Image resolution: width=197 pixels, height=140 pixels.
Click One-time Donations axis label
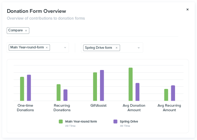(25, 108)
